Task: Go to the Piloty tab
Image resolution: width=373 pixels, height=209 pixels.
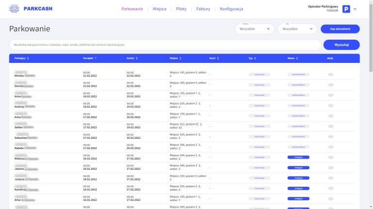Action: (x=181, y=9)
